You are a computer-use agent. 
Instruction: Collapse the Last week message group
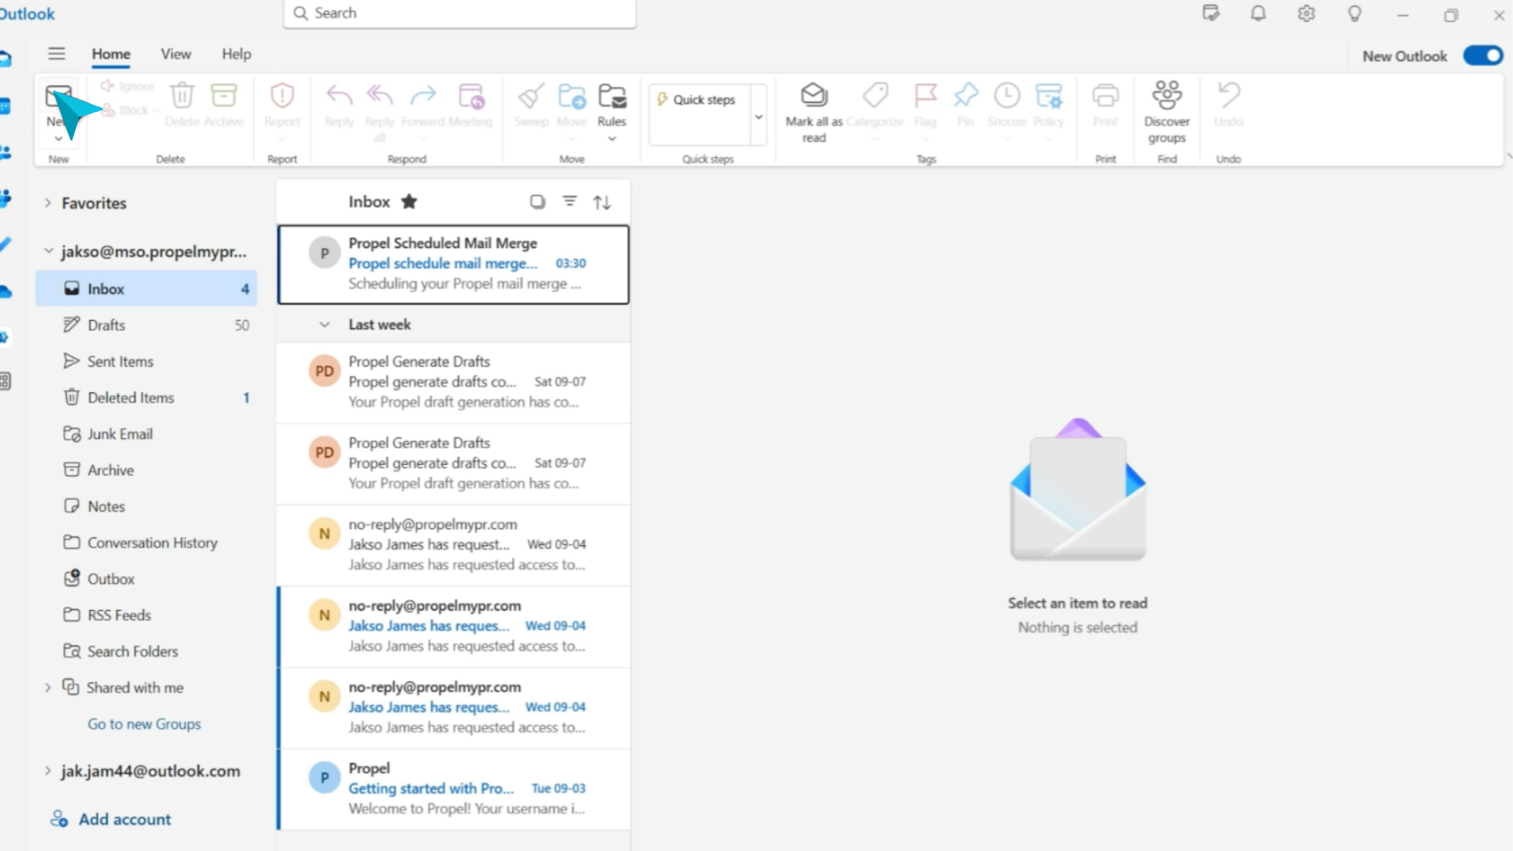(x=324, y=325)
